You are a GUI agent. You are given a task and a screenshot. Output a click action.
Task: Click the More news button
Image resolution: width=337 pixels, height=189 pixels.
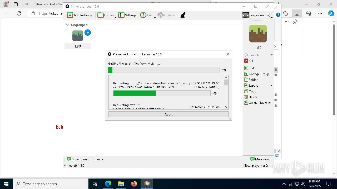coord(260,159)
